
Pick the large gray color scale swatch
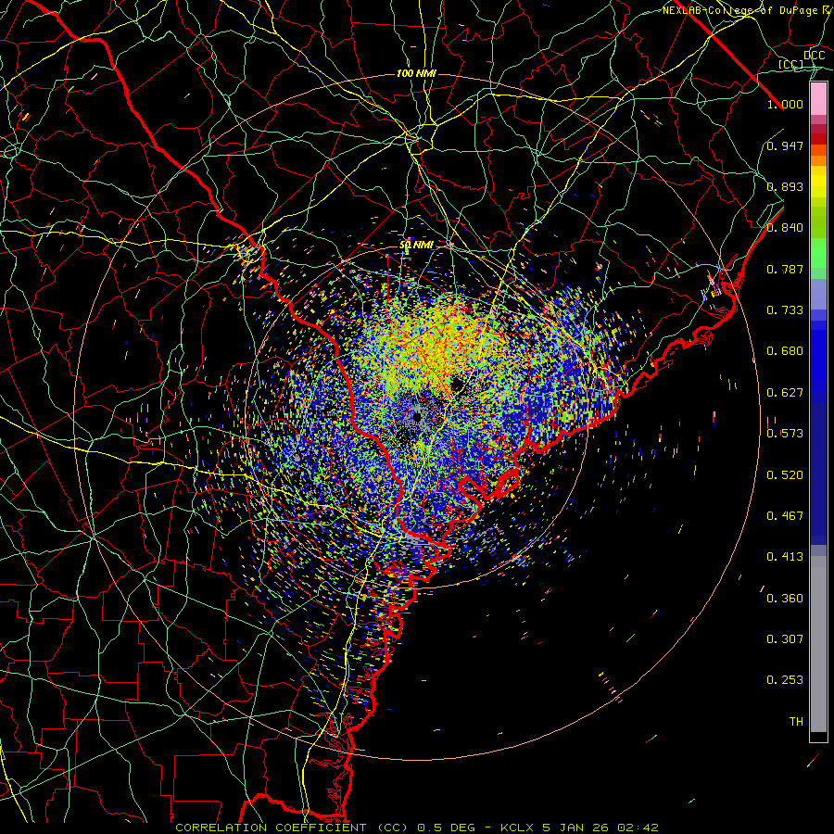point(818,644)
